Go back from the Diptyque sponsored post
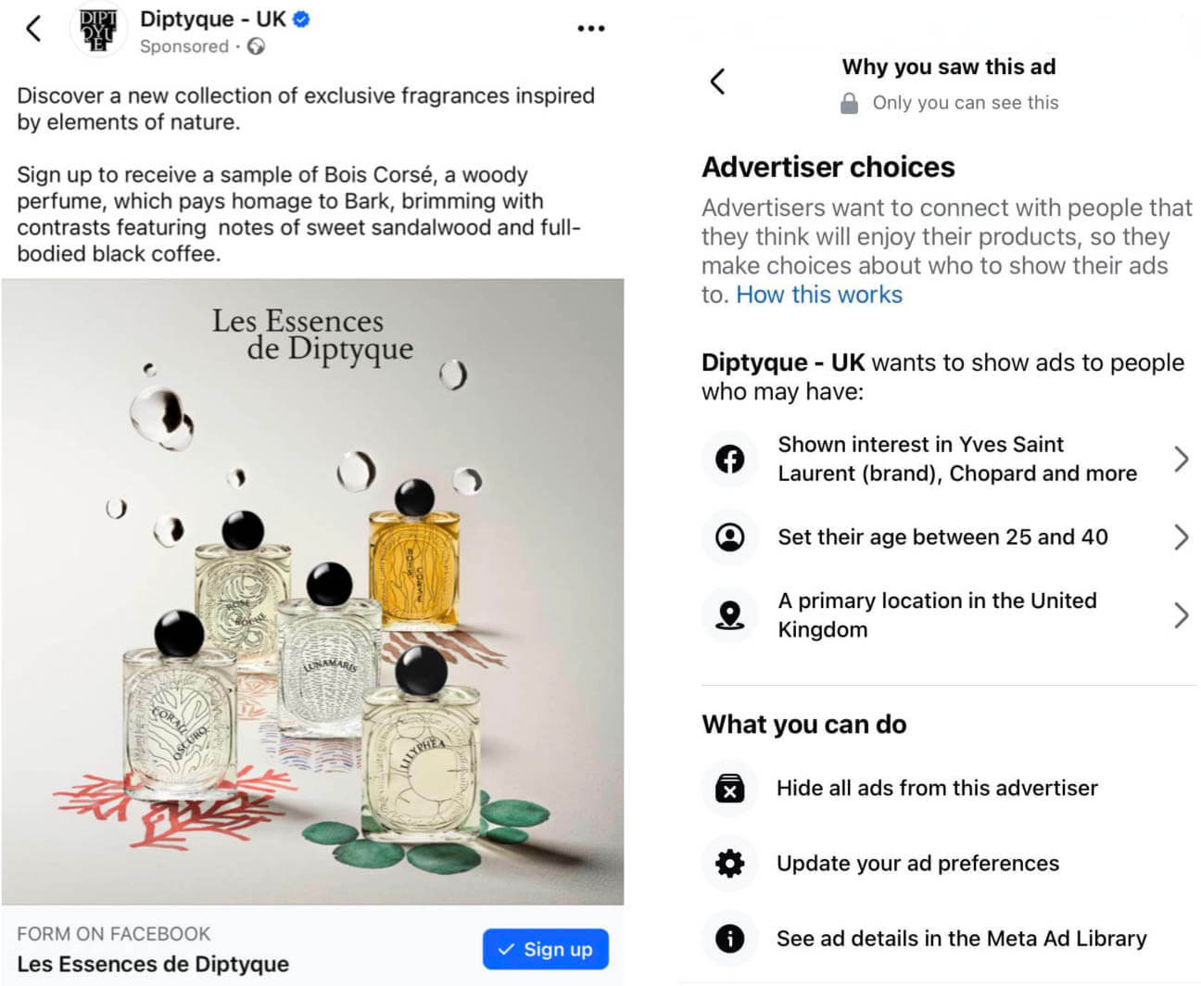The image size is (1201, 986). click(33, 28)
